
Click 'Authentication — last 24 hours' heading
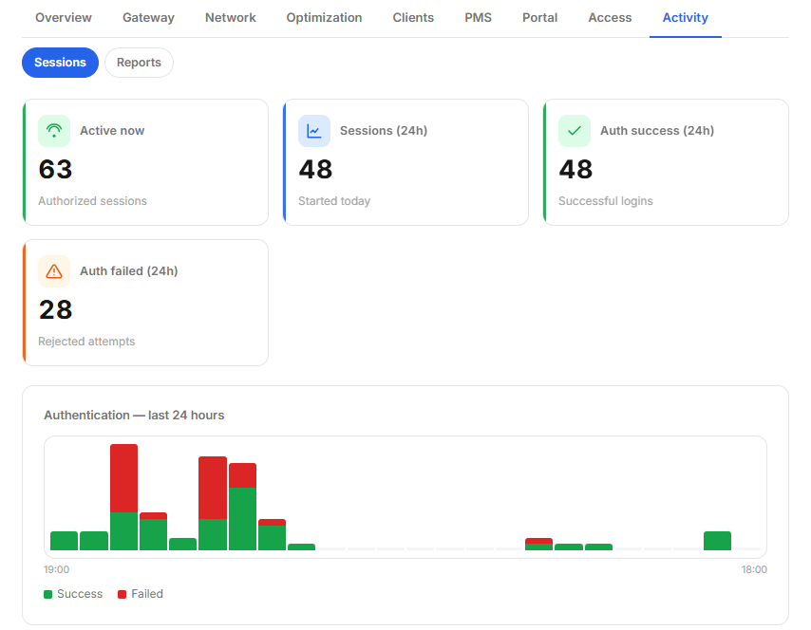[x=134, y=415]
